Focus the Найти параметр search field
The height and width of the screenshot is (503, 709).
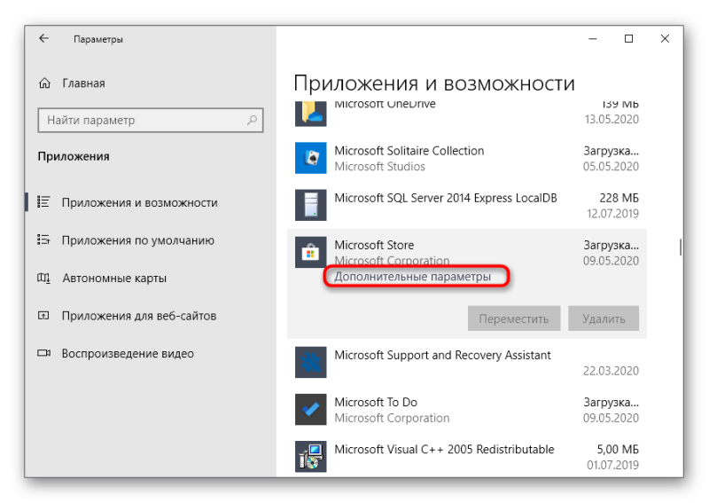[151, 120]
